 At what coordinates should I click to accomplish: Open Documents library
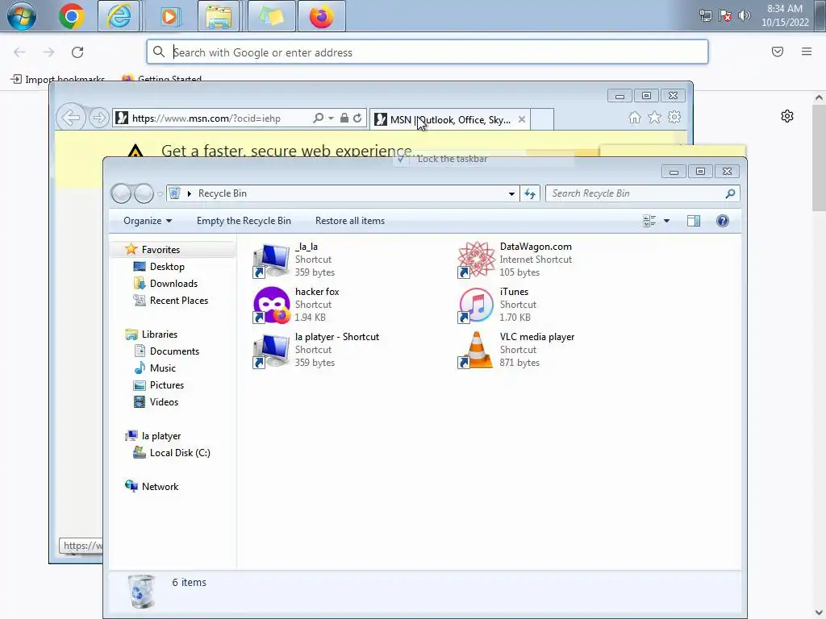click(x=174, y=351)
